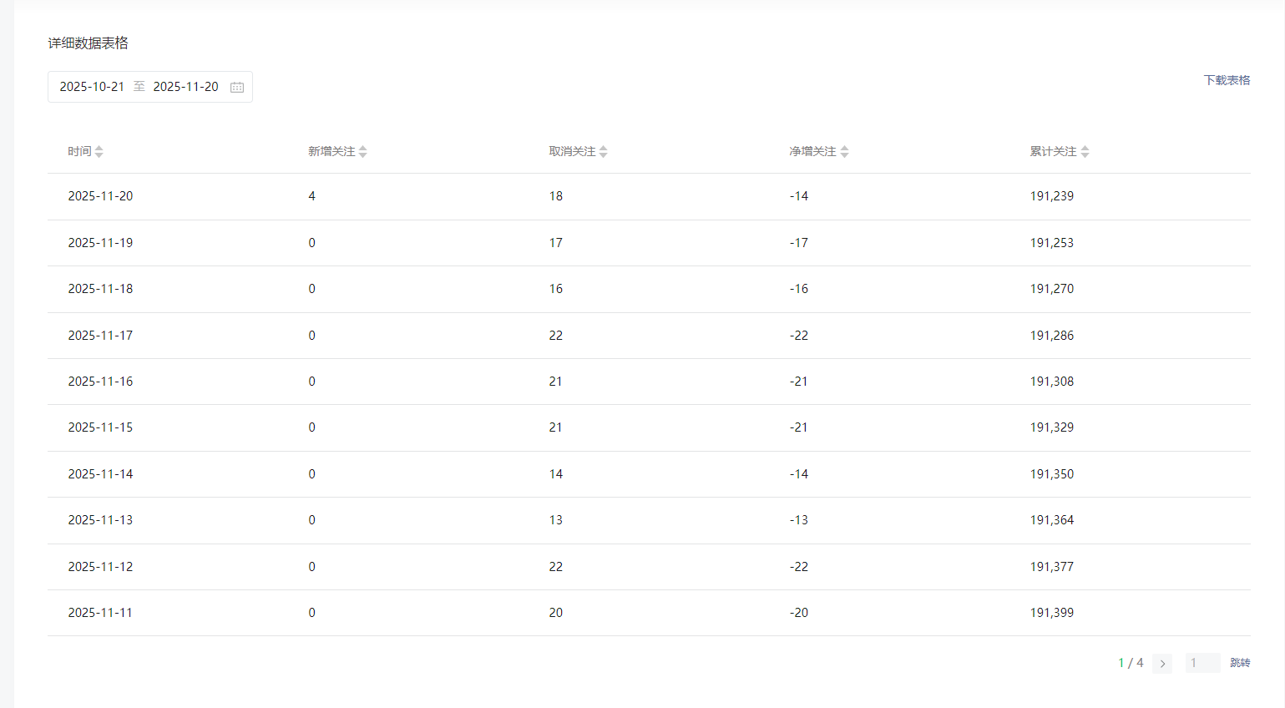Viewport: 1285px width, 708px height.
Task: Sort table by 时间 column
Action: pyautogui.click(x=99, y=151)
